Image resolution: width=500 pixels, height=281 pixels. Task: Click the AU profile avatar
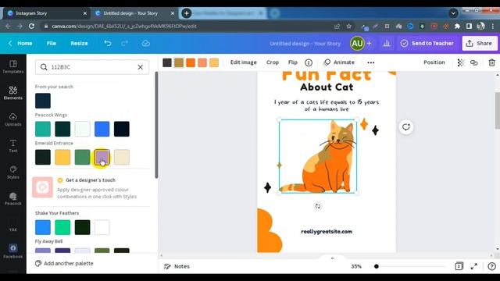[x=357, y=44]
